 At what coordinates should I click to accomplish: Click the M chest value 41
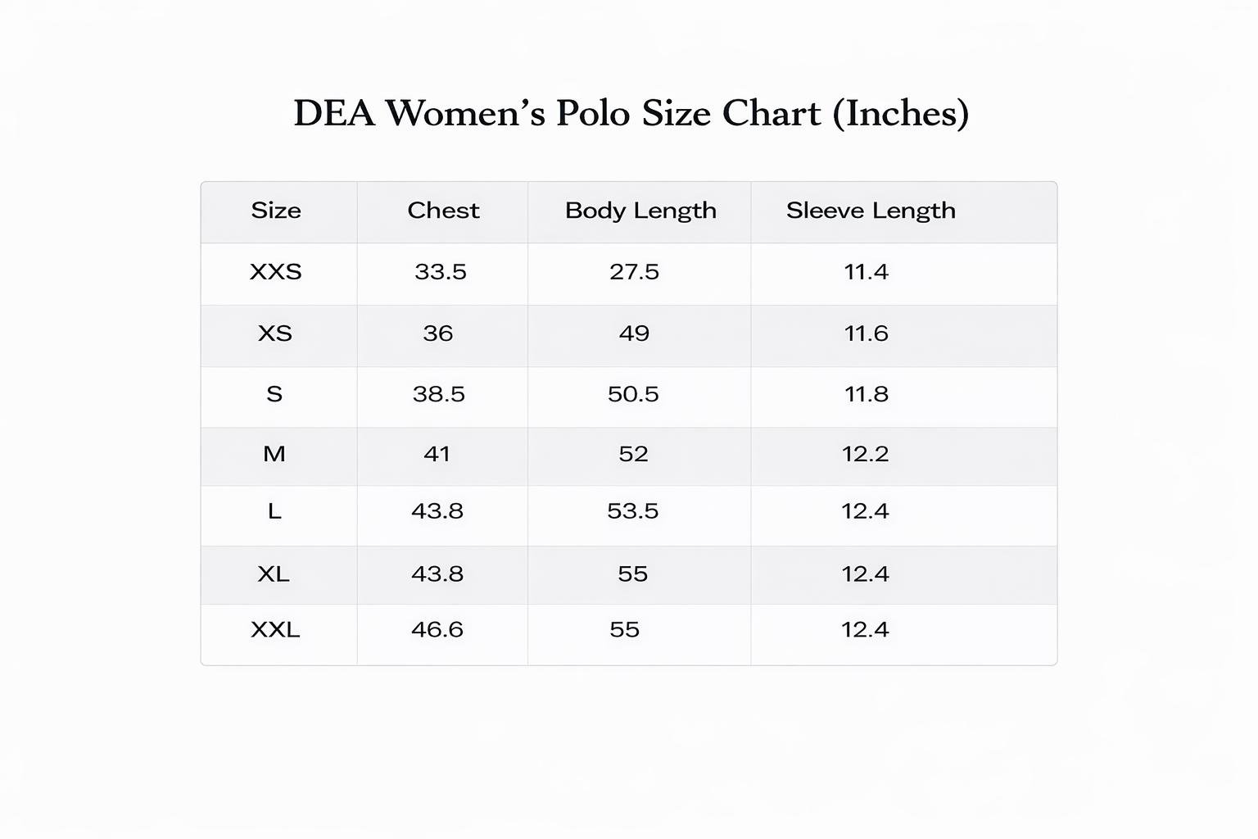[437, 454]
